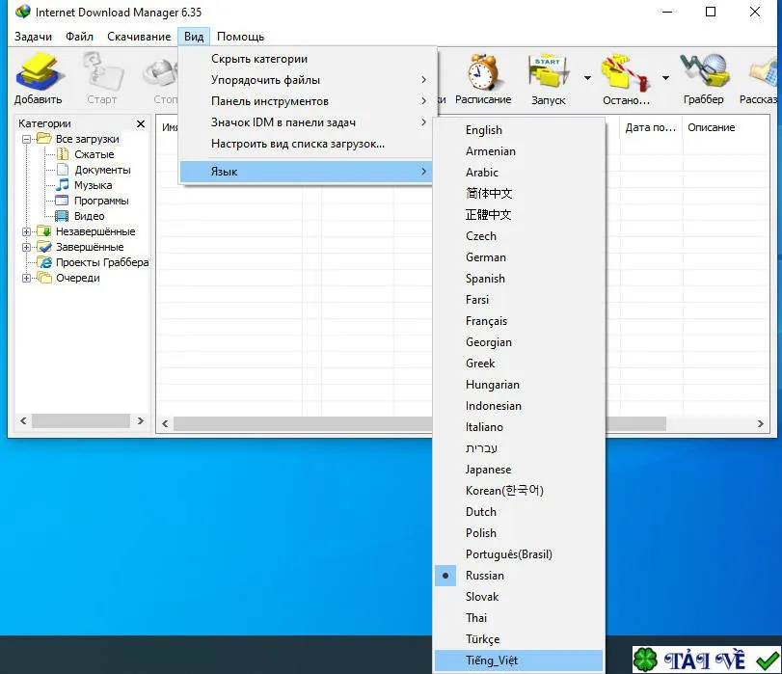Select Armenian language
Image resolution: width=782 pixels, height=674 pixels.
coord(519,151)
